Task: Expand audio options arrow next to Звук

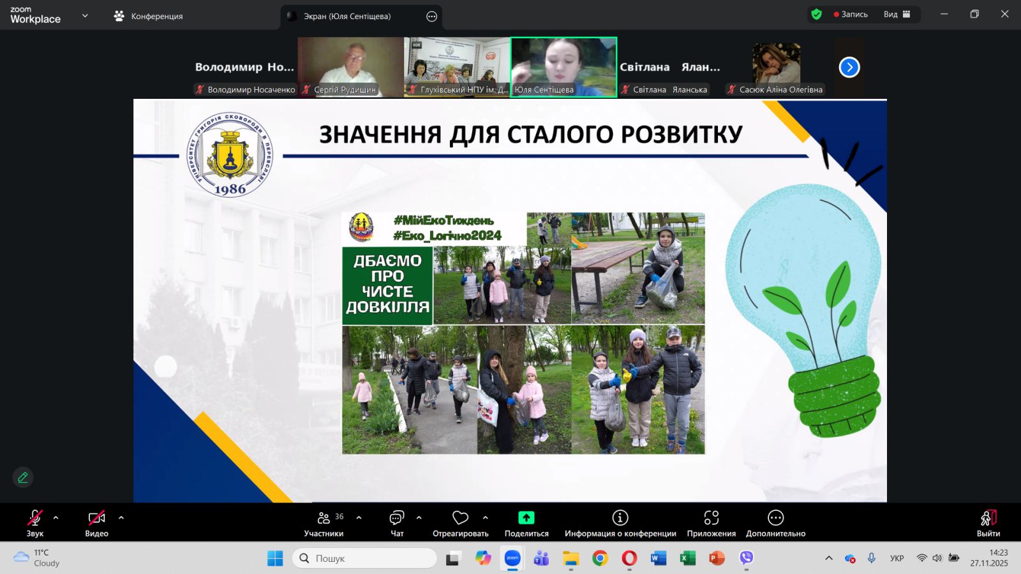Action: click(56, 518)
